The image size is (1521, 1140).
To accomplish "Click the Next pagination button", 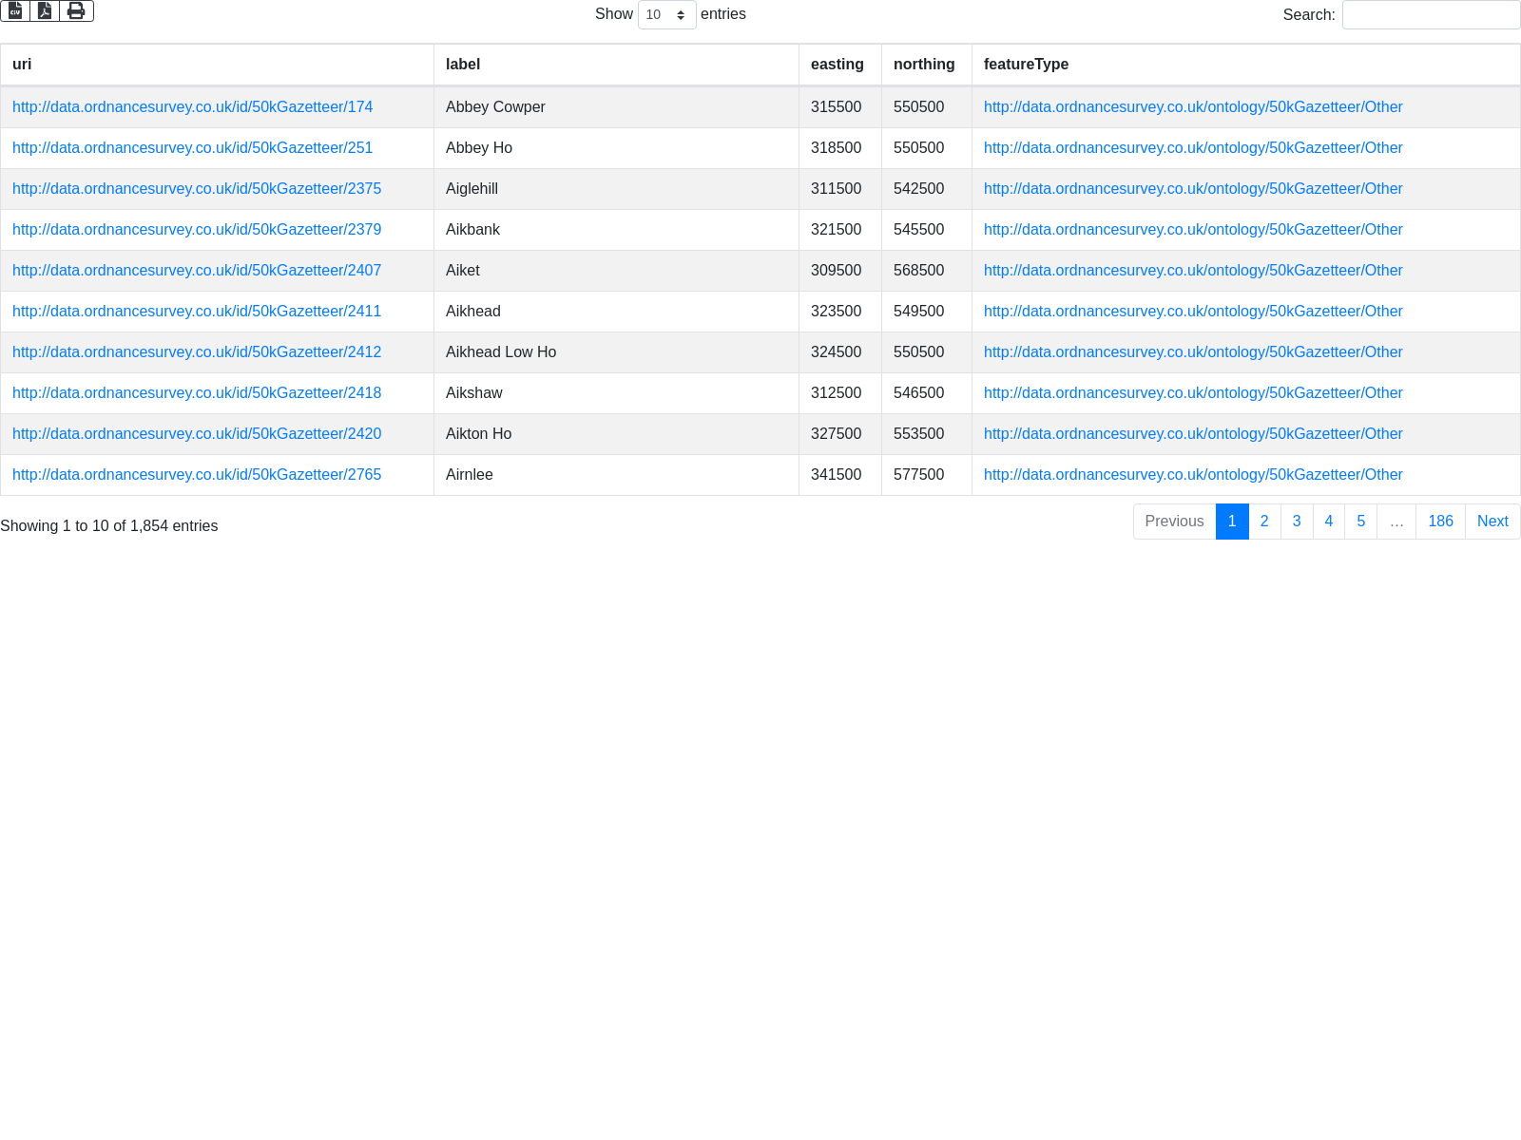I will pyautogui.click(x=1492, y=522).
